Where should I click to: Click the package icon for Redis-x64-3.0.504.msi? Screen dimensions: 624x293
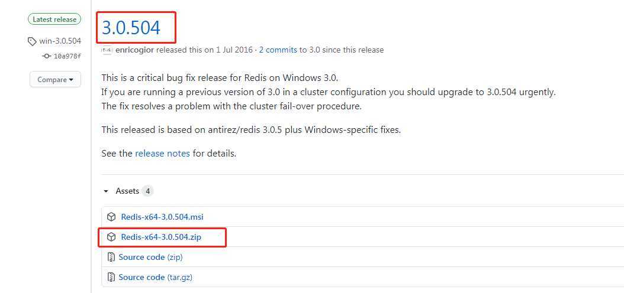point(111,217)
